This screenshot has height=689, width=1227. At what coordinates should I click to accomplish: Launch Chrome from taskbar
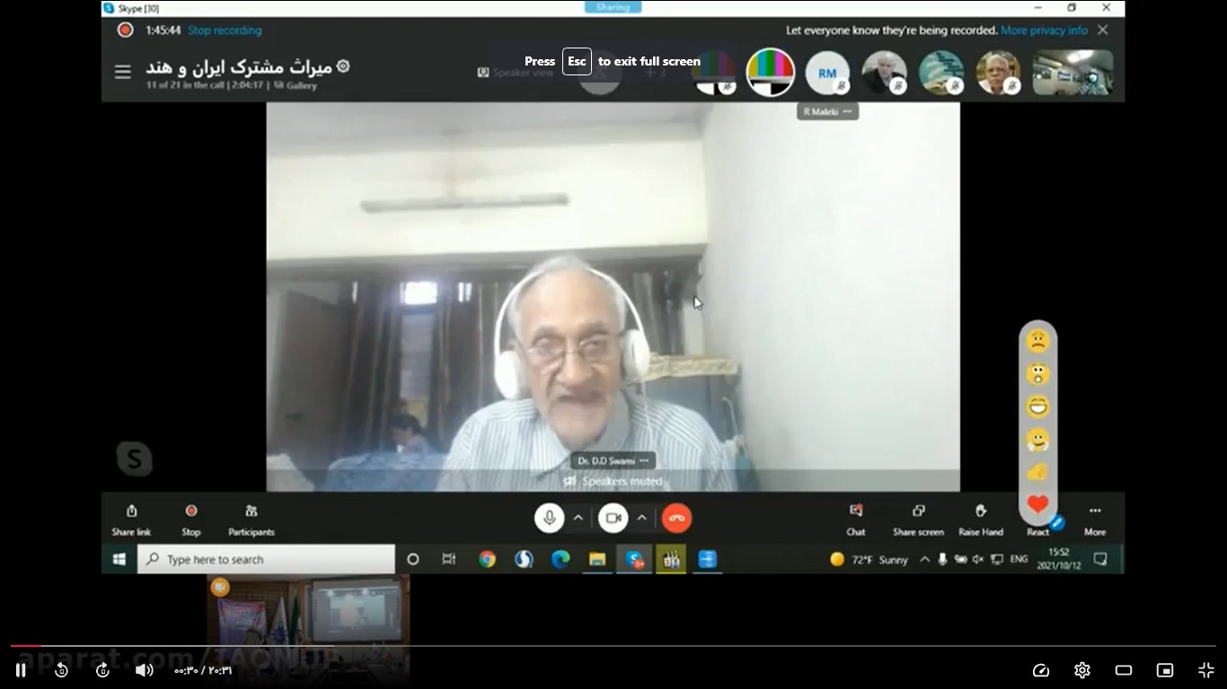pyautogui.click(x=487, y=559)
